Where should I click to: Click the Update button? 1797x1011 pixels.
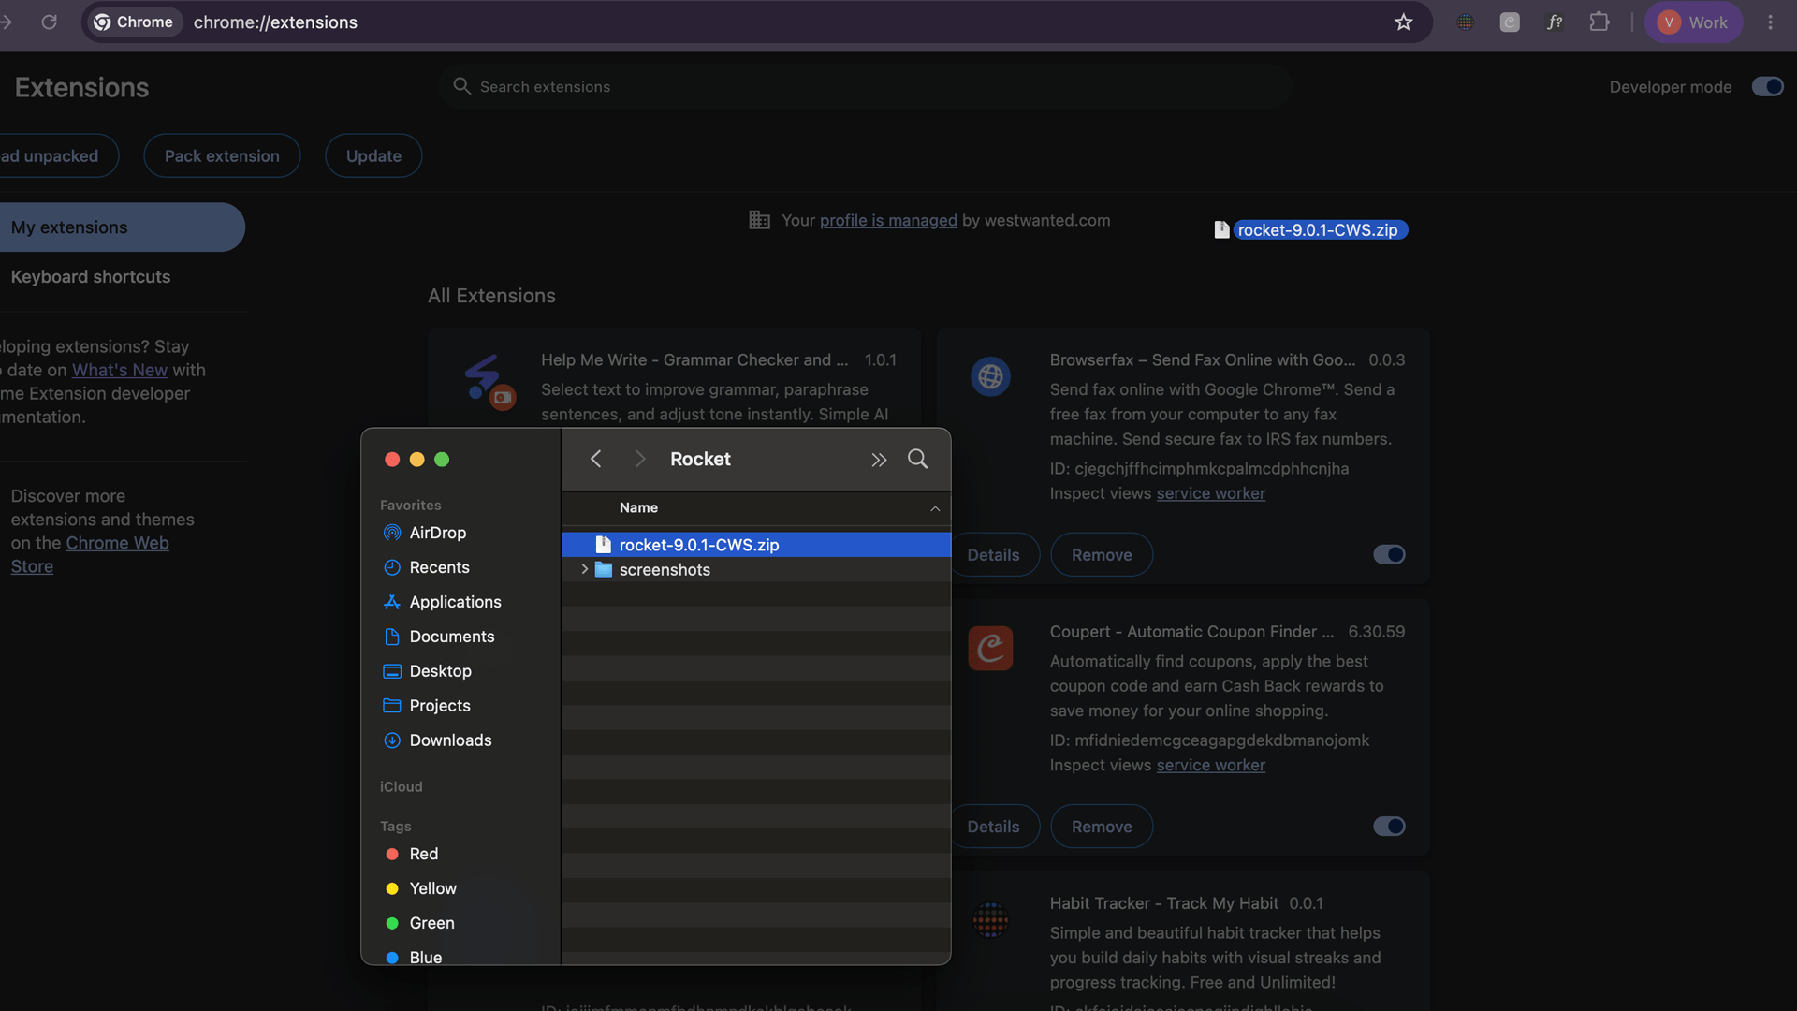click(x=373, y=155)
